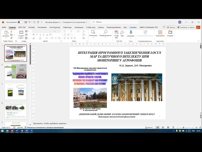This screenshot has width=202, height=152.
Task: Click the Create PDF icon
Action: click(116, 33)
